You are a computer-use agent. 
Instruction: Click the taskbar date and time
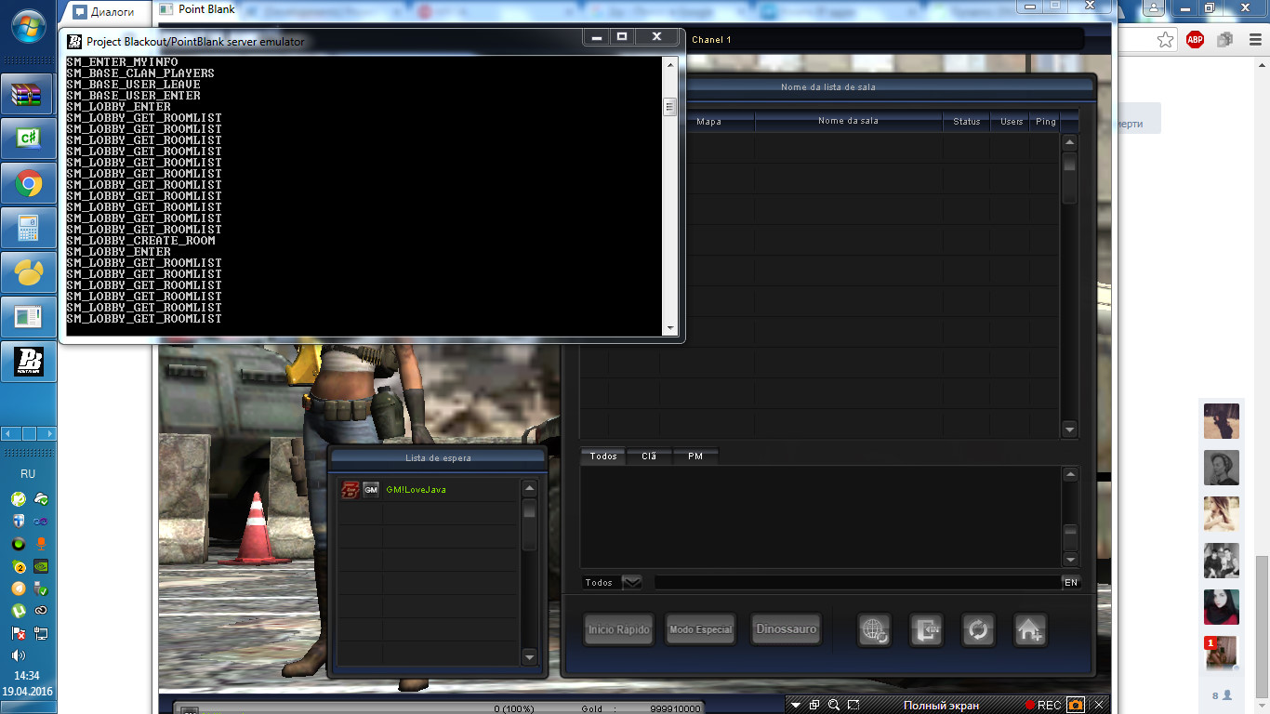tap(28, 683)
